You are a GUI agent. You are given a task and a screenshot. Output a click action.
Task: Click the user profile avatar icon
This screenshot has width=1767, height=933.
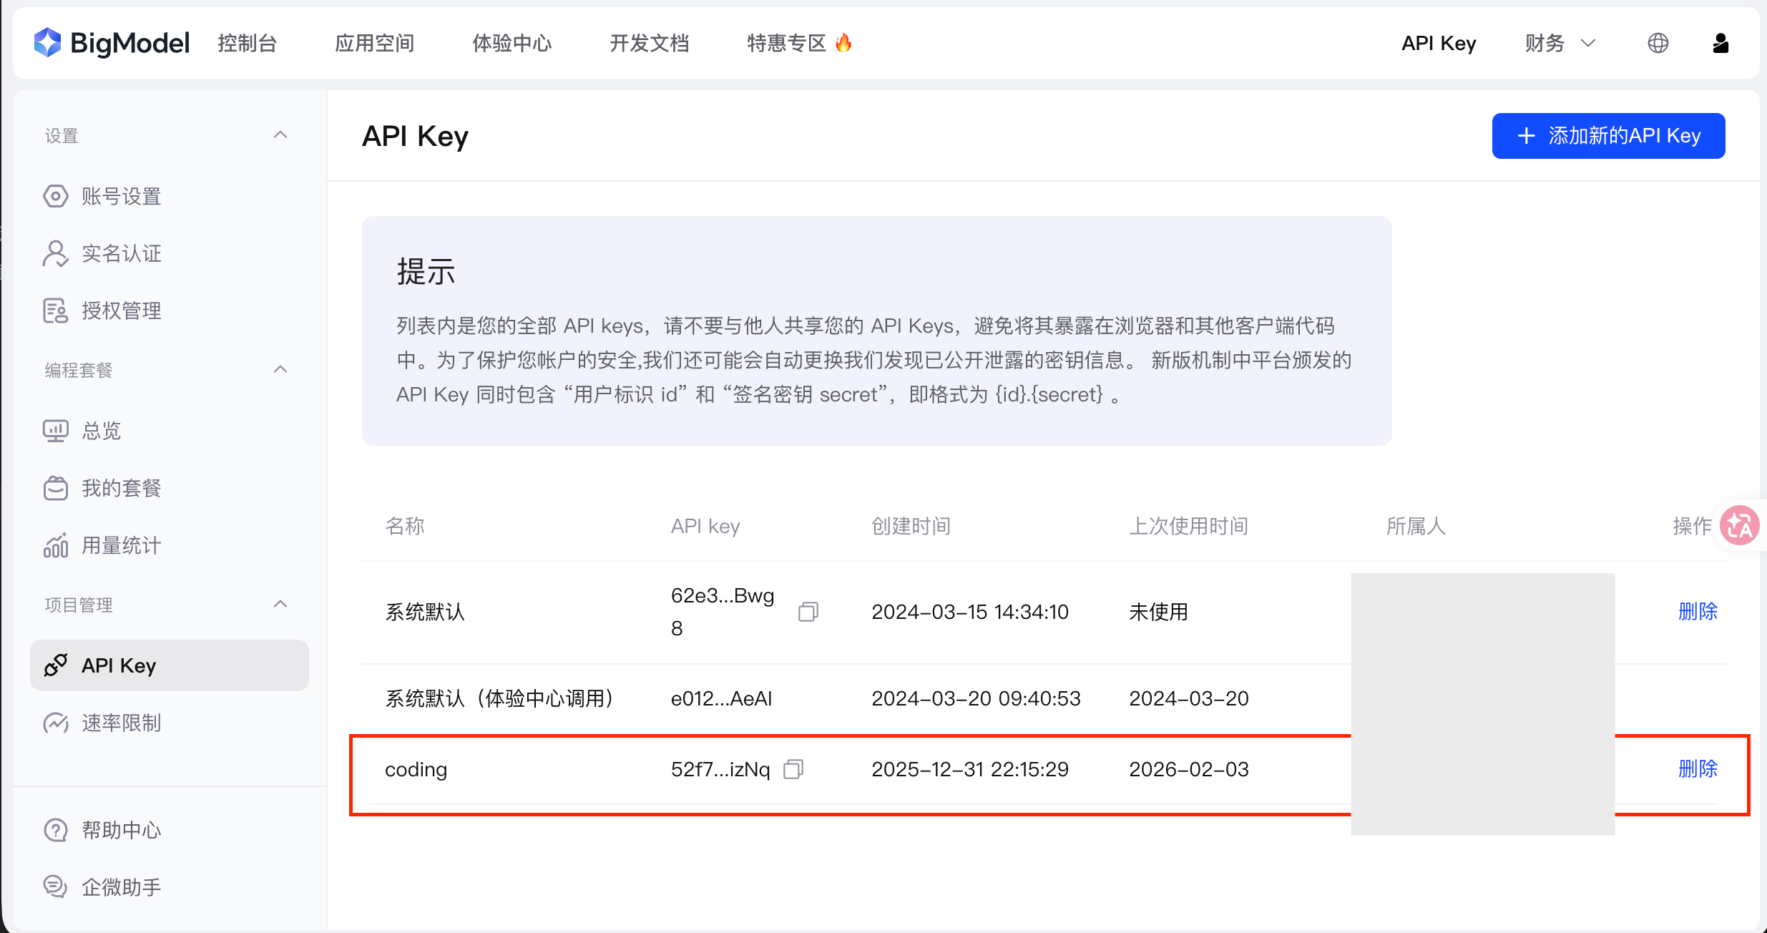(x=1720, y=43)
